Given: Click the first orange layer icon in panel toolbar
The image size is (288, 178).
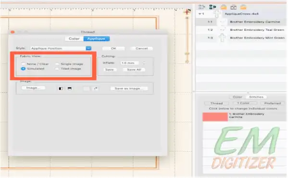Looking at the screenshot, I should coord(224,7).
